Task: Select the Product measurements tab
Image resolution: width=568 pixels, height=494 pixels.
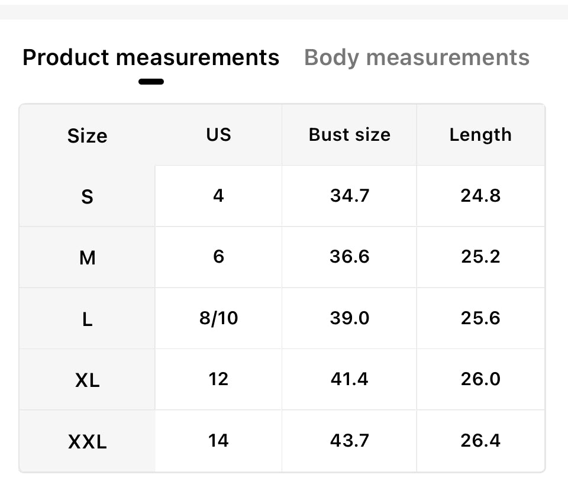Action: 150,58
